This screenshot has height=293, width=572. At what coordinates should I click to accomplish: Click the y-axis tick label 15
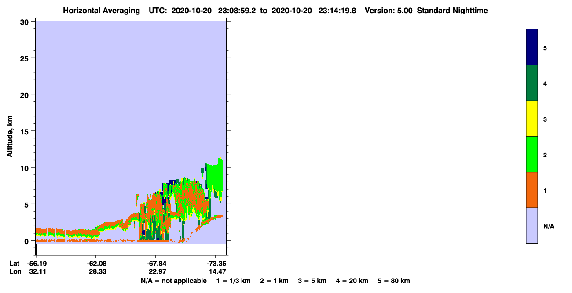click(25, 131)
